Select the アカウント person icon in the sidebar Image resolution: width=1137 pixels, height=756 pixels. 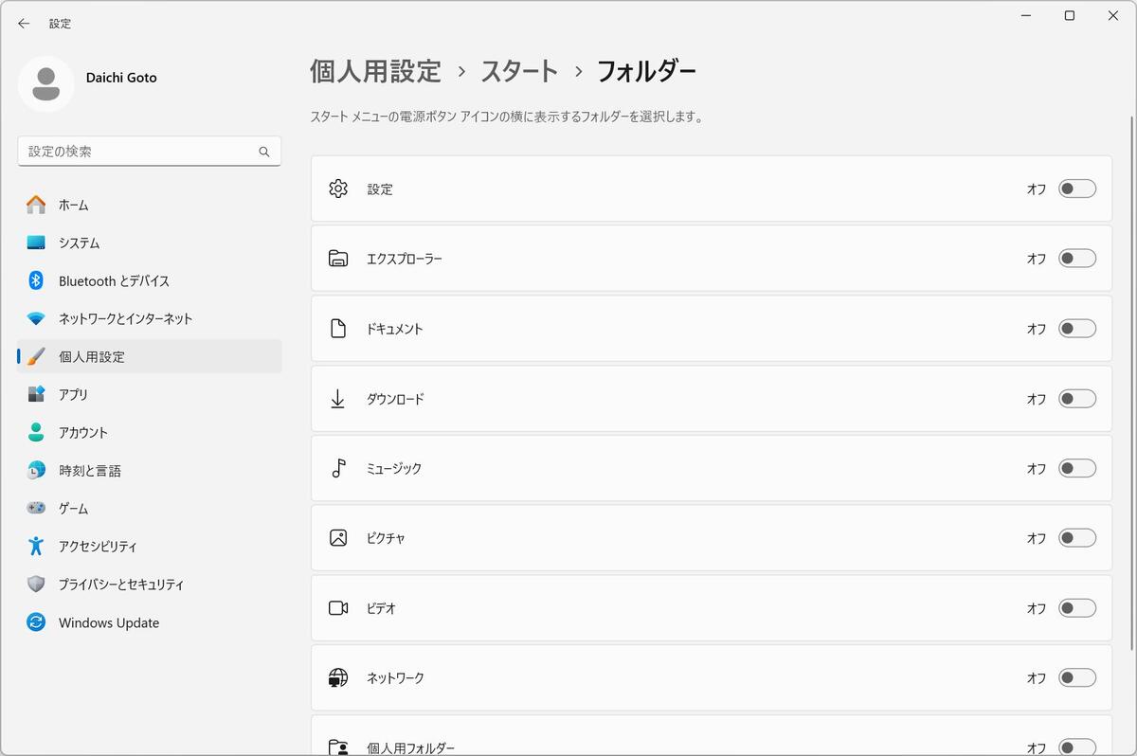(x=36, y=432)
